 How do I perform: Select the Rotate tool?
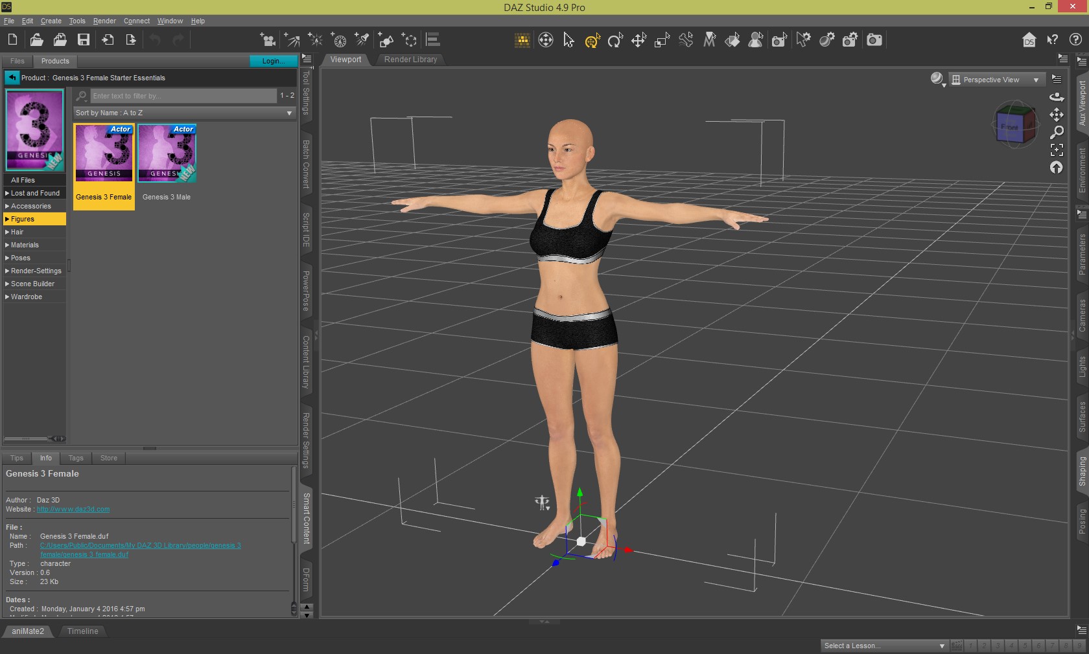[615, 40]
